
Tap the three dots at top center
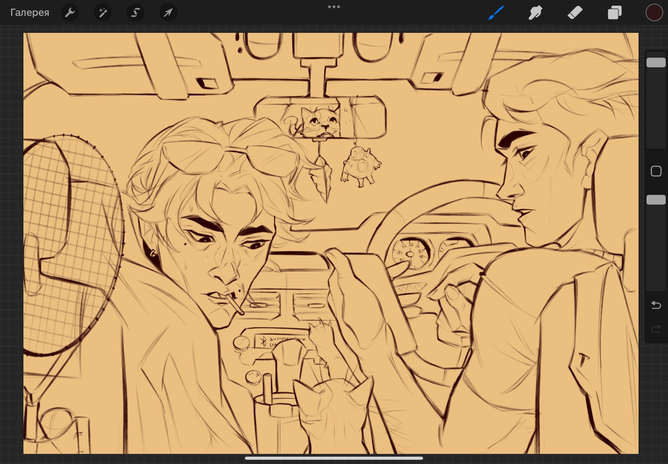point(334,7)
